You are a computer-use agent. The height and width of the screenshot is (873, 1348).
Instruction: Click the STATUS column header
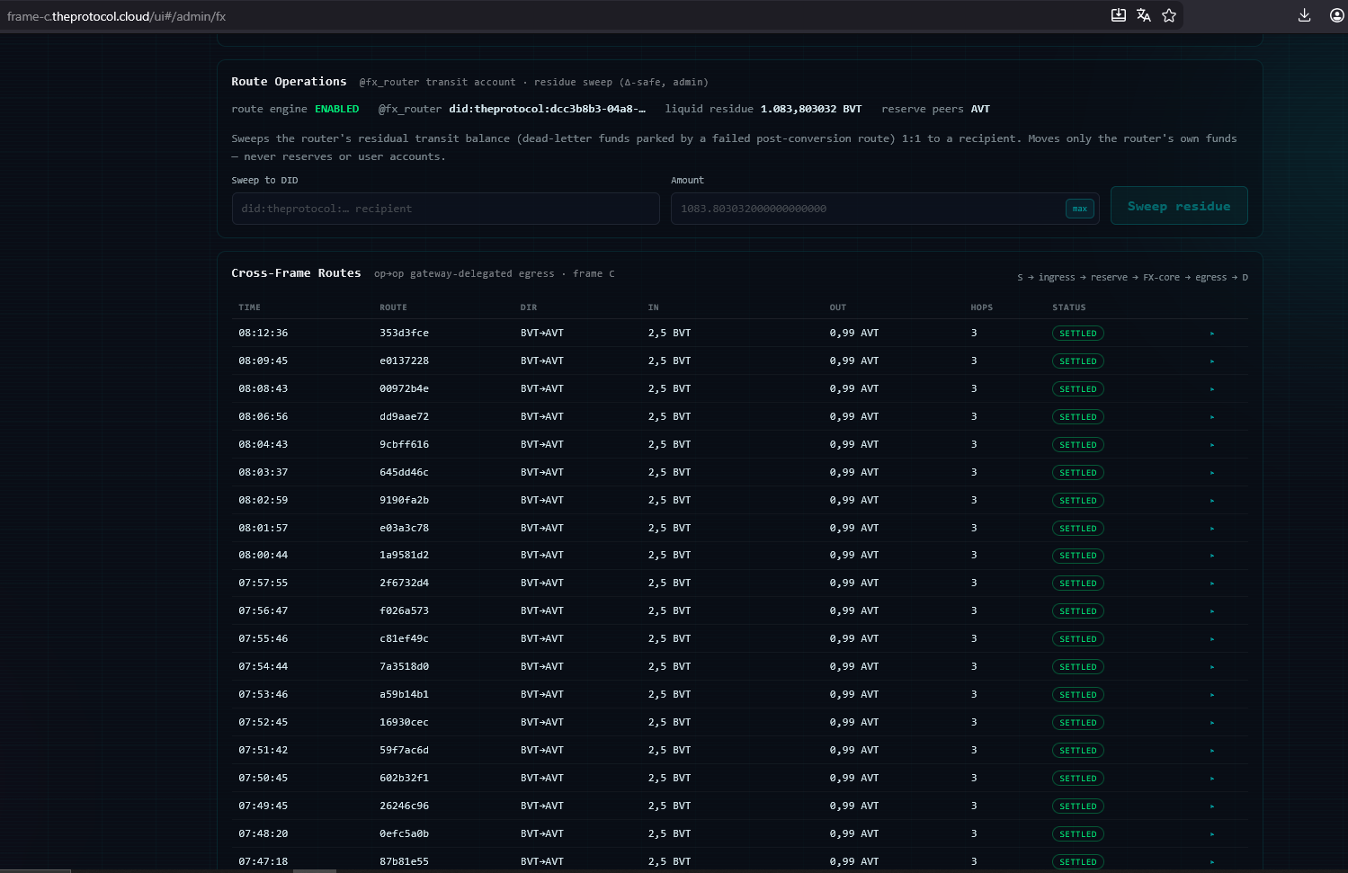click(1069, 307)
